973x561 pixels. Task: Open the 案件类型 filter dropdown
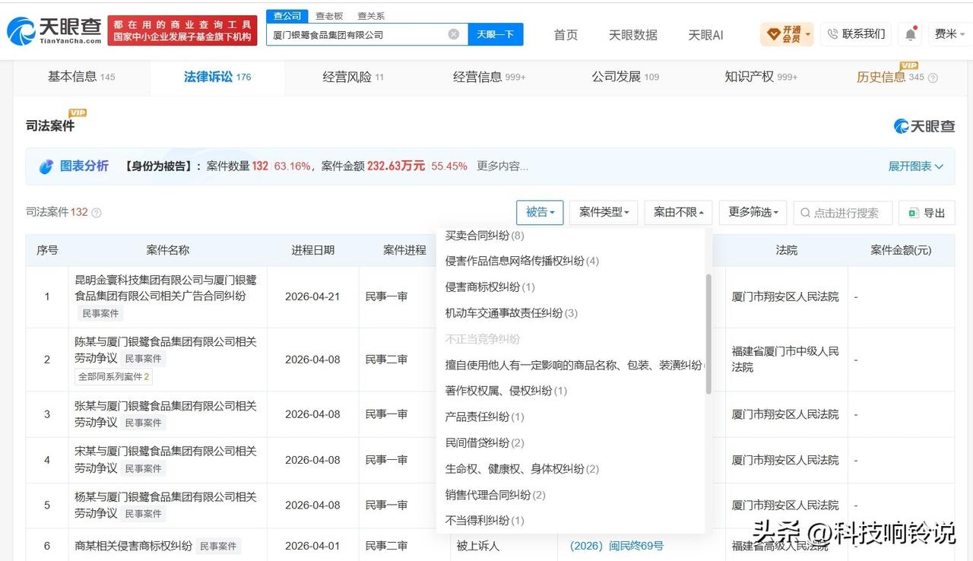click(604, 213)
